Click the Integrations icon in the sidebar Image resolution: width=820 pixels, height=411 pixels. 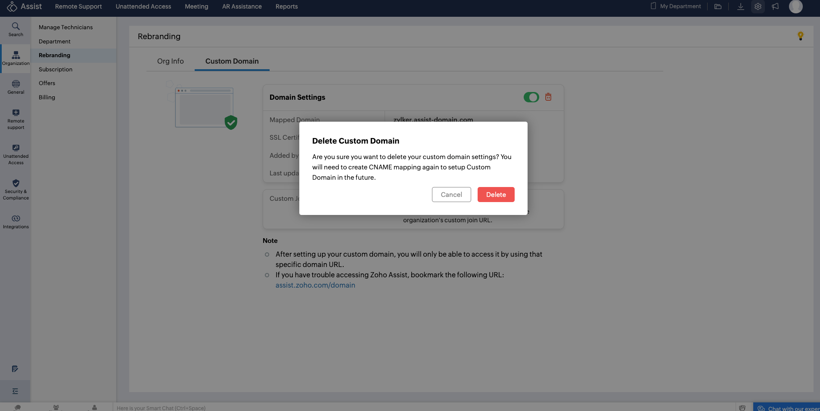[16, 221]
